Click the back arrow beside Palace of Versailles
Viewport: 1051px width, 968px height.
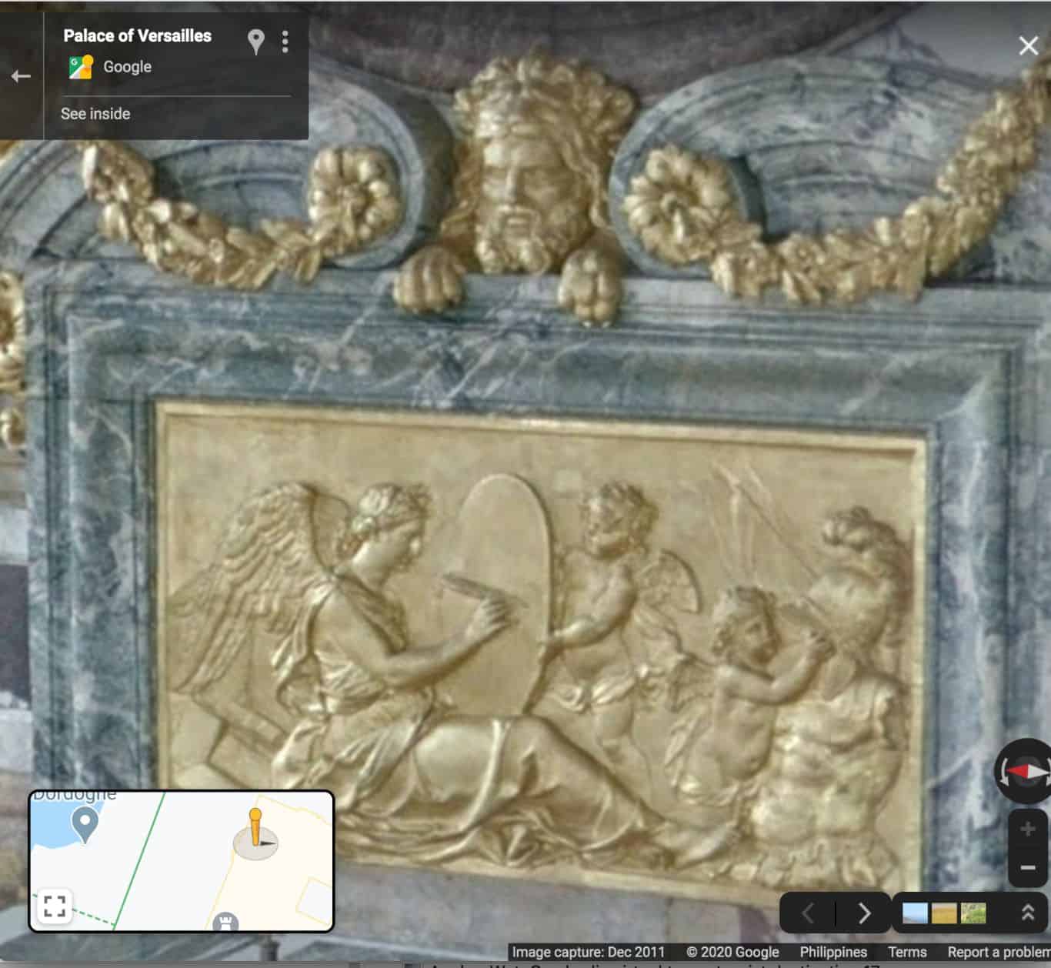21,76
